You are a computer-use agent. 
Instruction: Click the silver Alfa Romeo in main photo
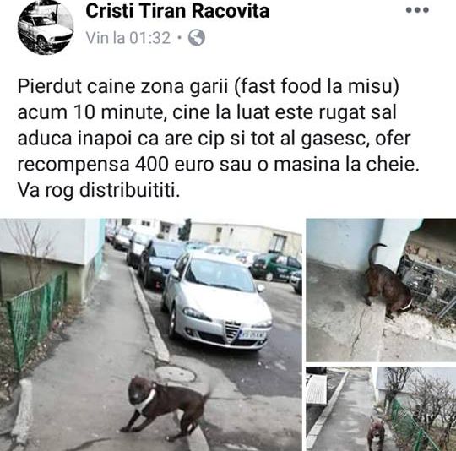point(217,300)
